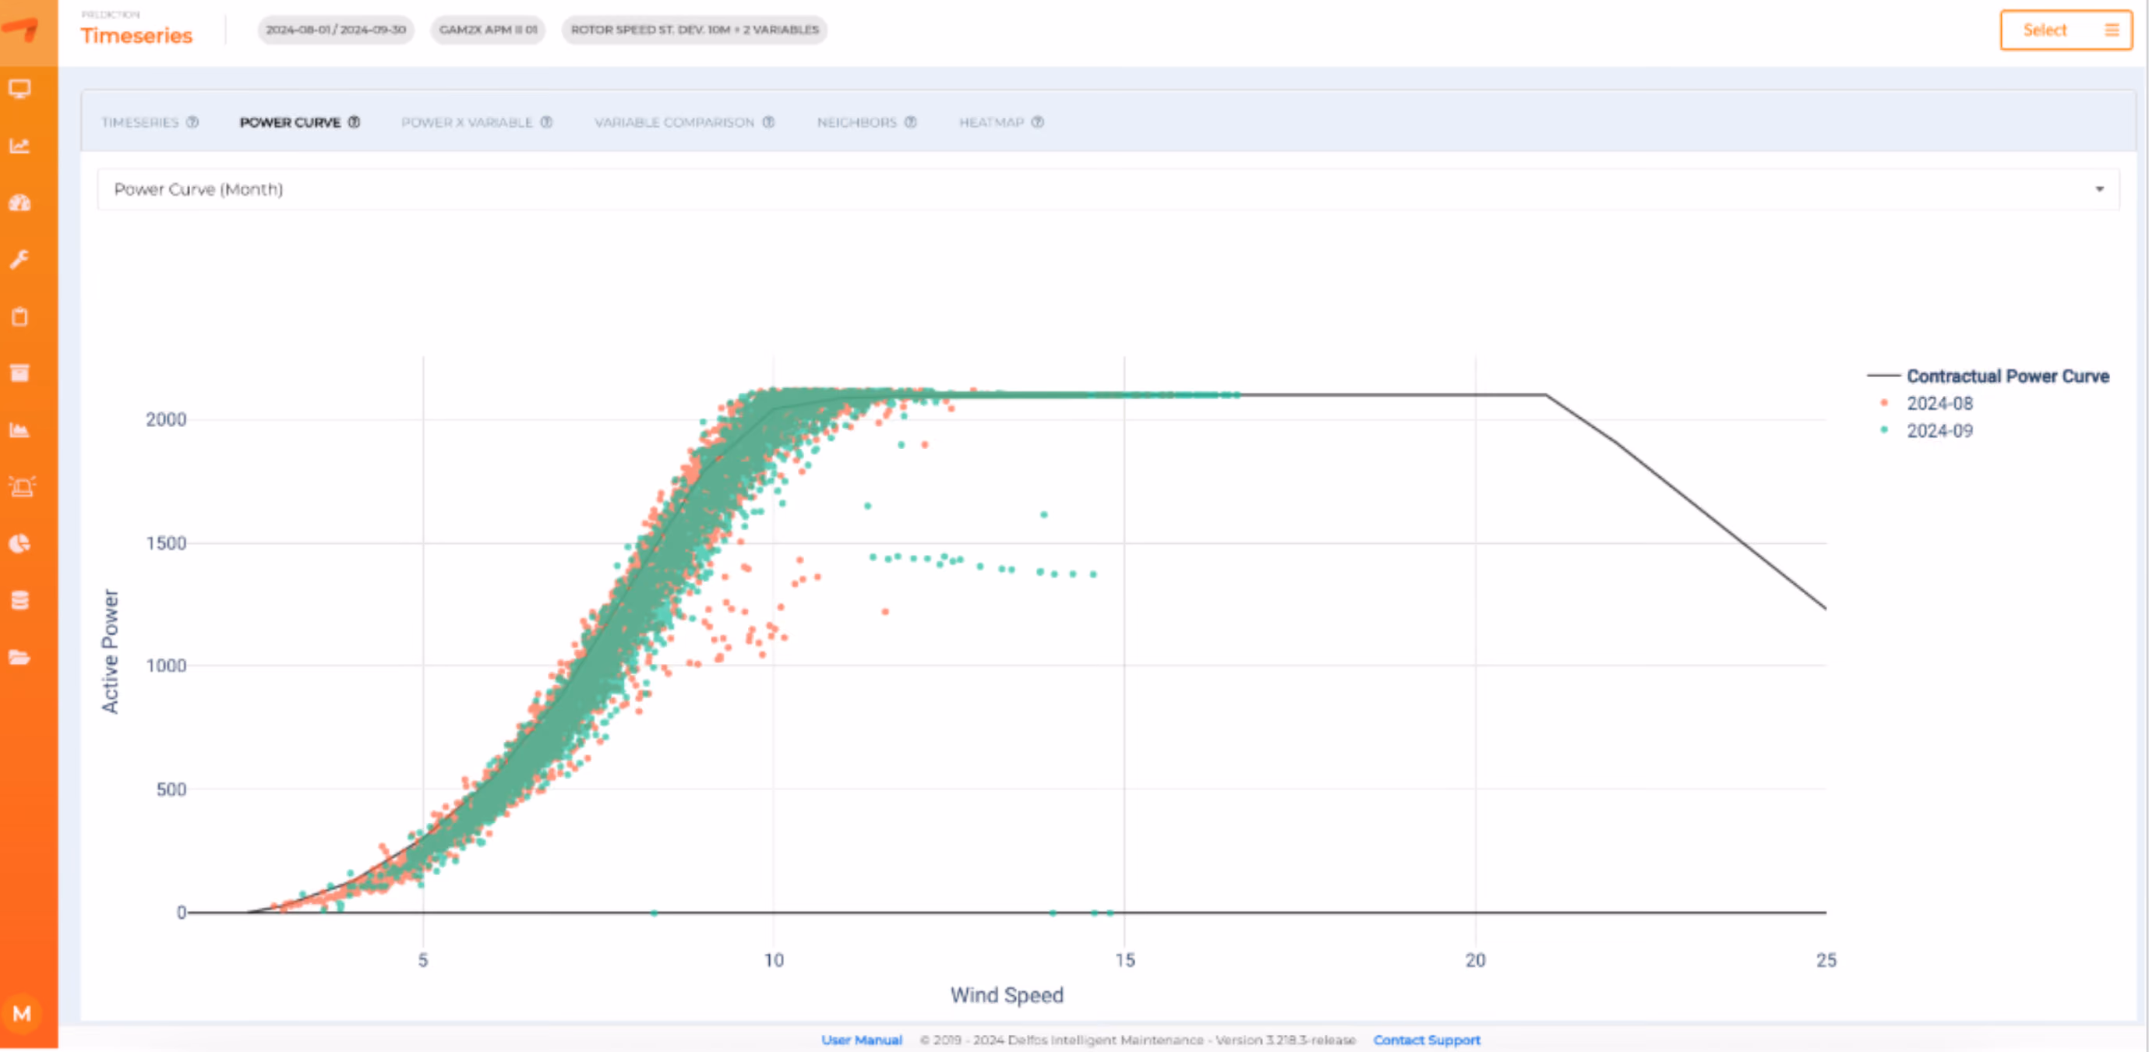
Task: Open the area chart icon in sidebar
Action: [x=20, y=429]
